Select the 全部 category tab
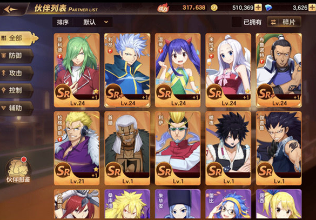The width and height of the screenshot is (316, 220). 18,38
